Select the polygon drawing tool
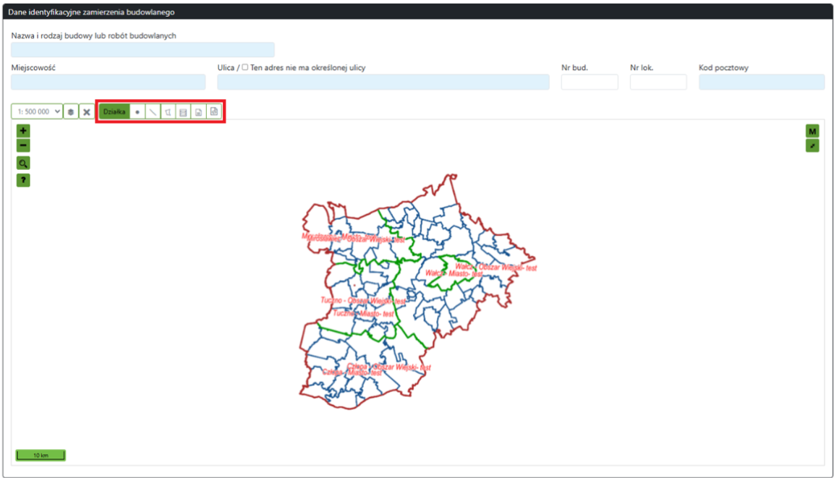Image resolution: width=834 pixels, height=478 pixels. [x=168, y=112]
